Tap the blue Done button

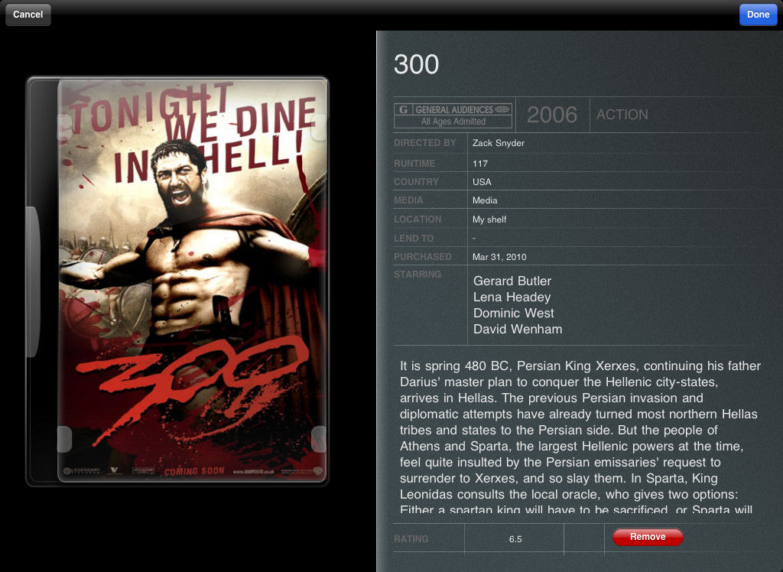[x=758, y=15]
